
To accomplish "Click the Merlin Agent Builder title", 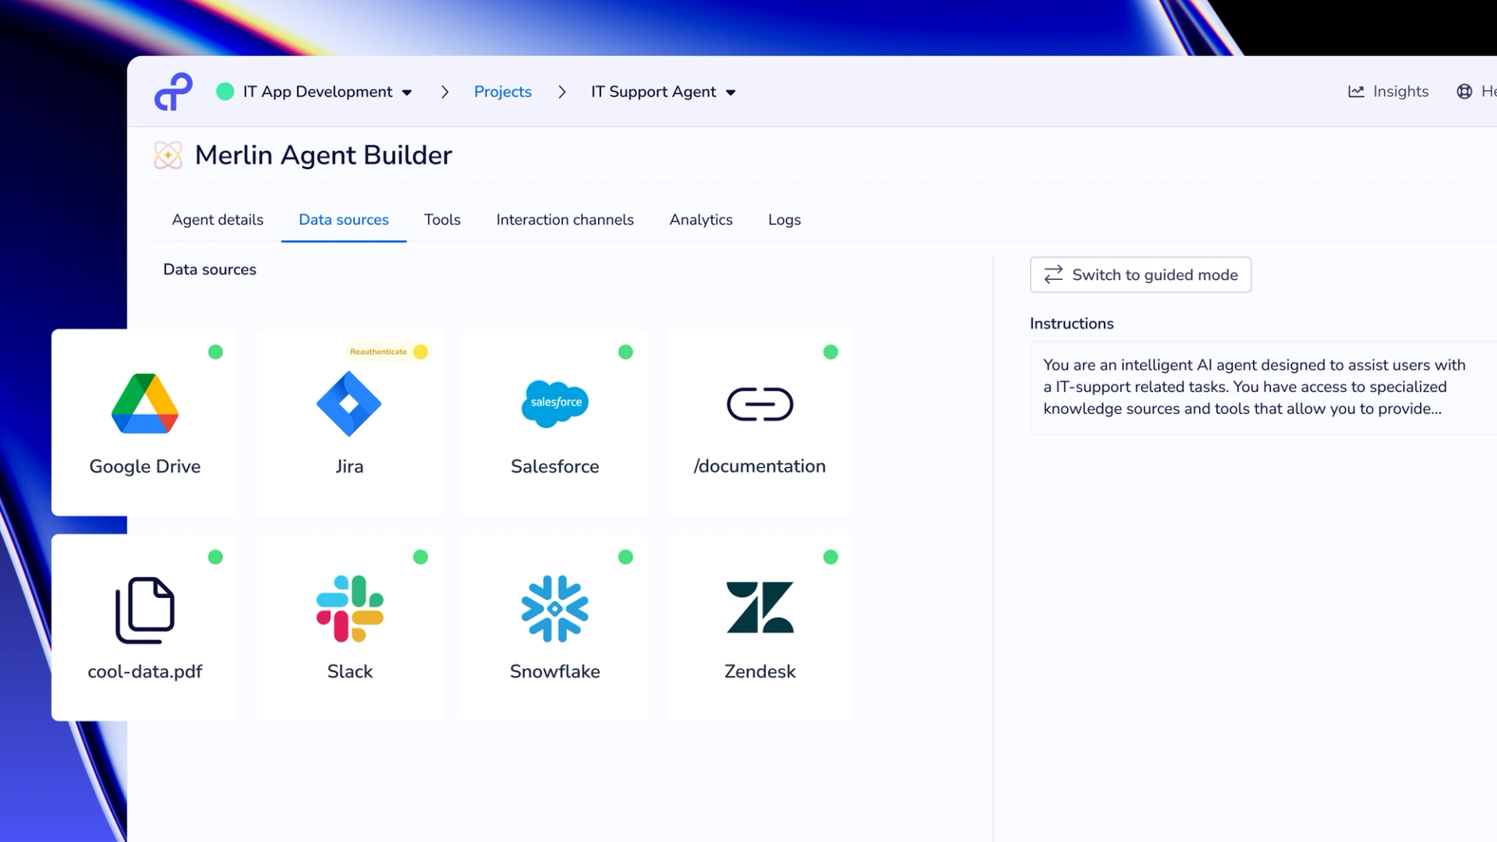I will [x=324, y=155].
